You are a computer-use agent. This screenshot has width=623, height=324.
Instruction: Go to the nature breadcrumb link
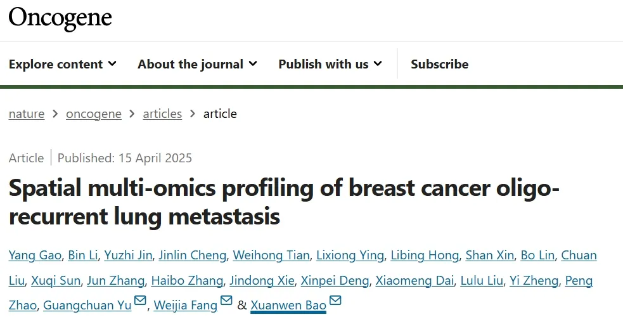[27, 114]
